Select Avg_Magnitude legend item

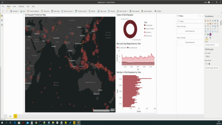pyautogui.click(x=132, y=48)
